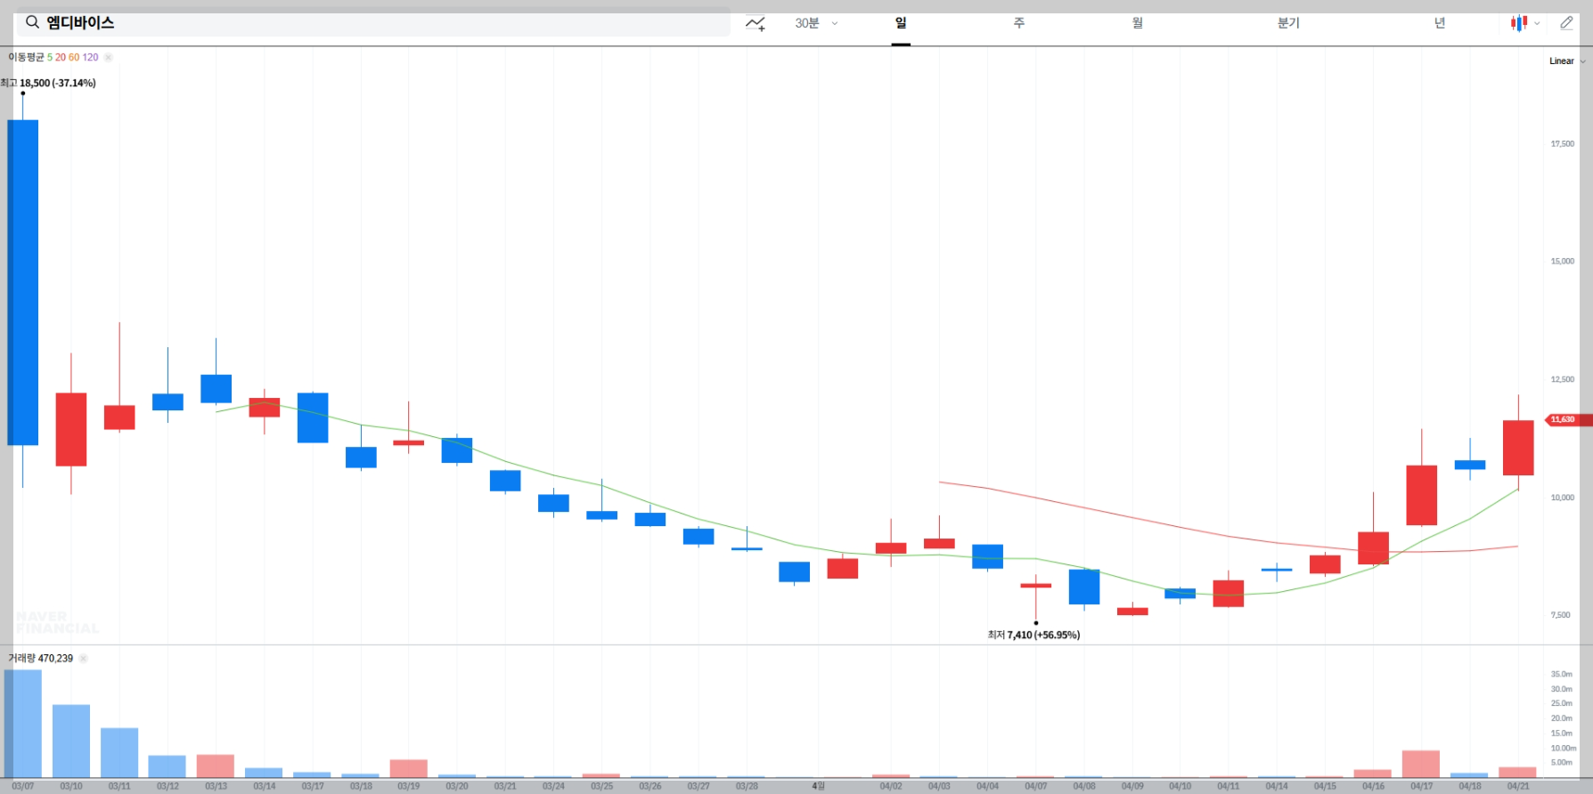Click the 최저 7,410 low marker label
Screen dimensions: 1593x794
pyautogui.click(x=1033, y=635)
